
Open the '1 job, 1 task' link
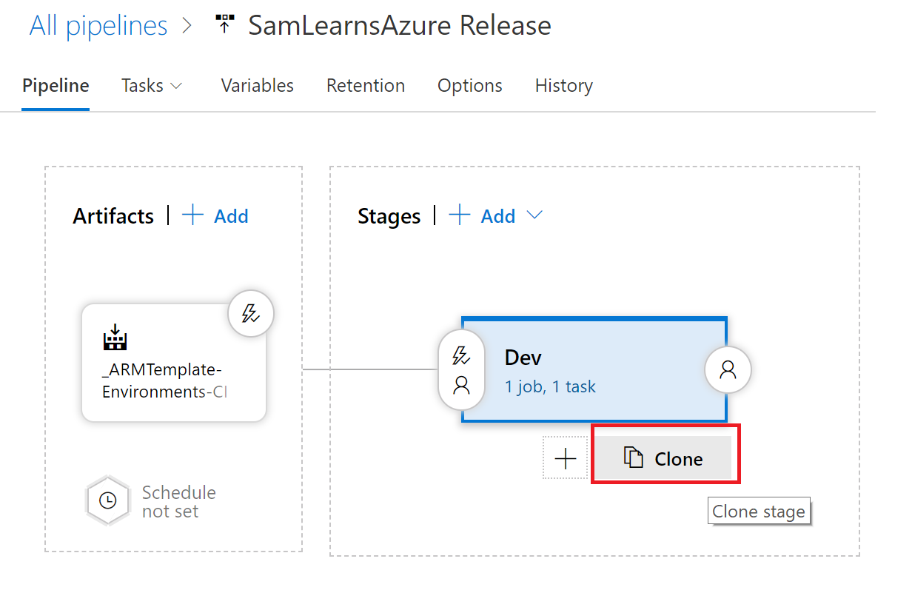[x=549, y=386]
